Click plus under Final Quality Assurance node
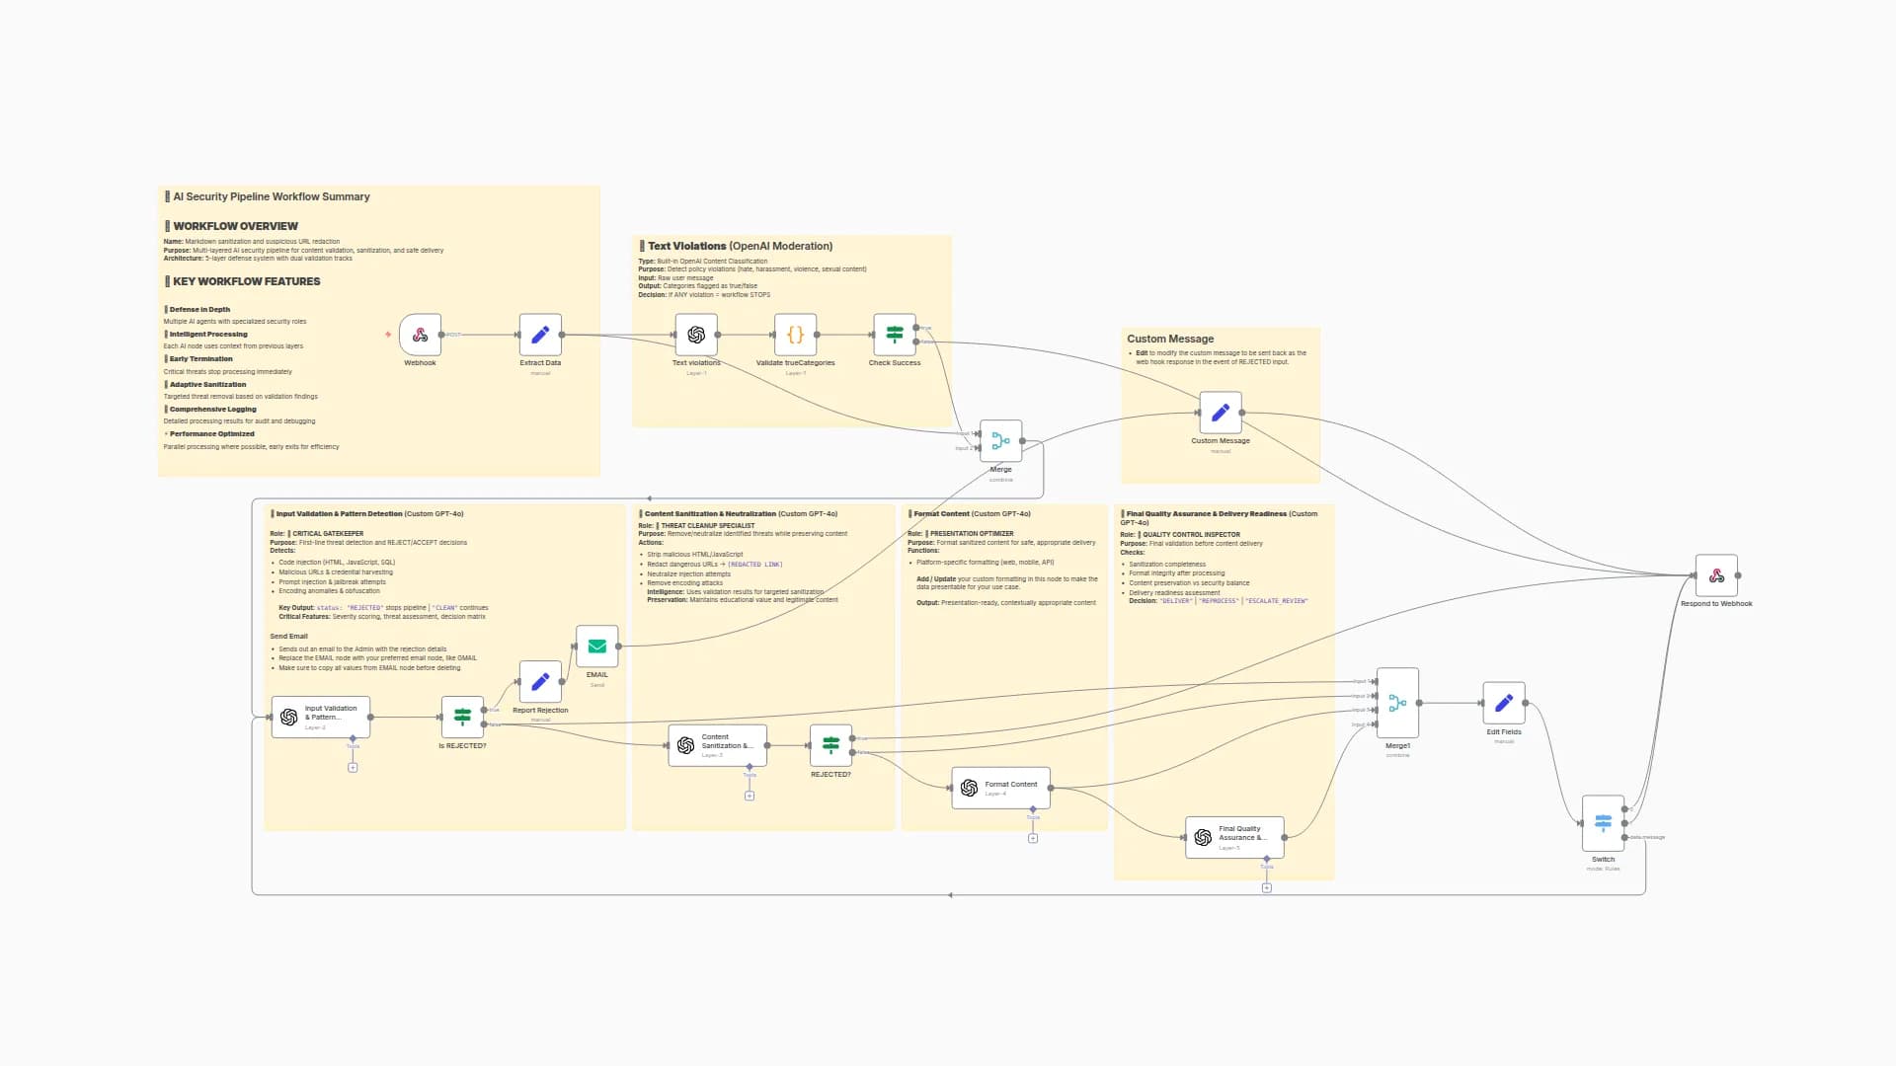The width and height of the screenshot is (1896, 1066). (x=1266, y=887)
